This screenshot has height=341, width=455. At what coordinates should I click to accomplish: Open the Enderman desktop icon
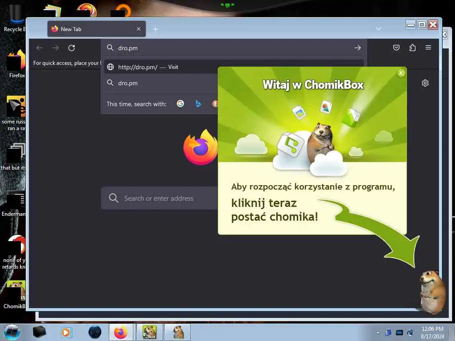(14, 203)
